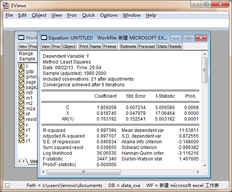The image size is (232, 192).
Task: Click the small box at status bar left
Action: (x=7, y=186)
